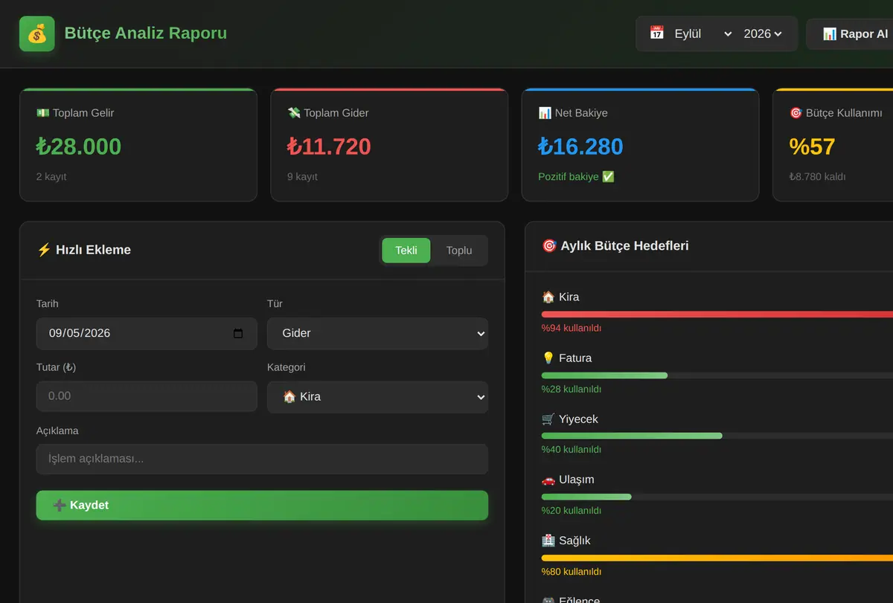The height and width of the screenshot is (603, 893).
Task: Click the Bütçe Analiz Raporu title
Action: click(146, 33)
